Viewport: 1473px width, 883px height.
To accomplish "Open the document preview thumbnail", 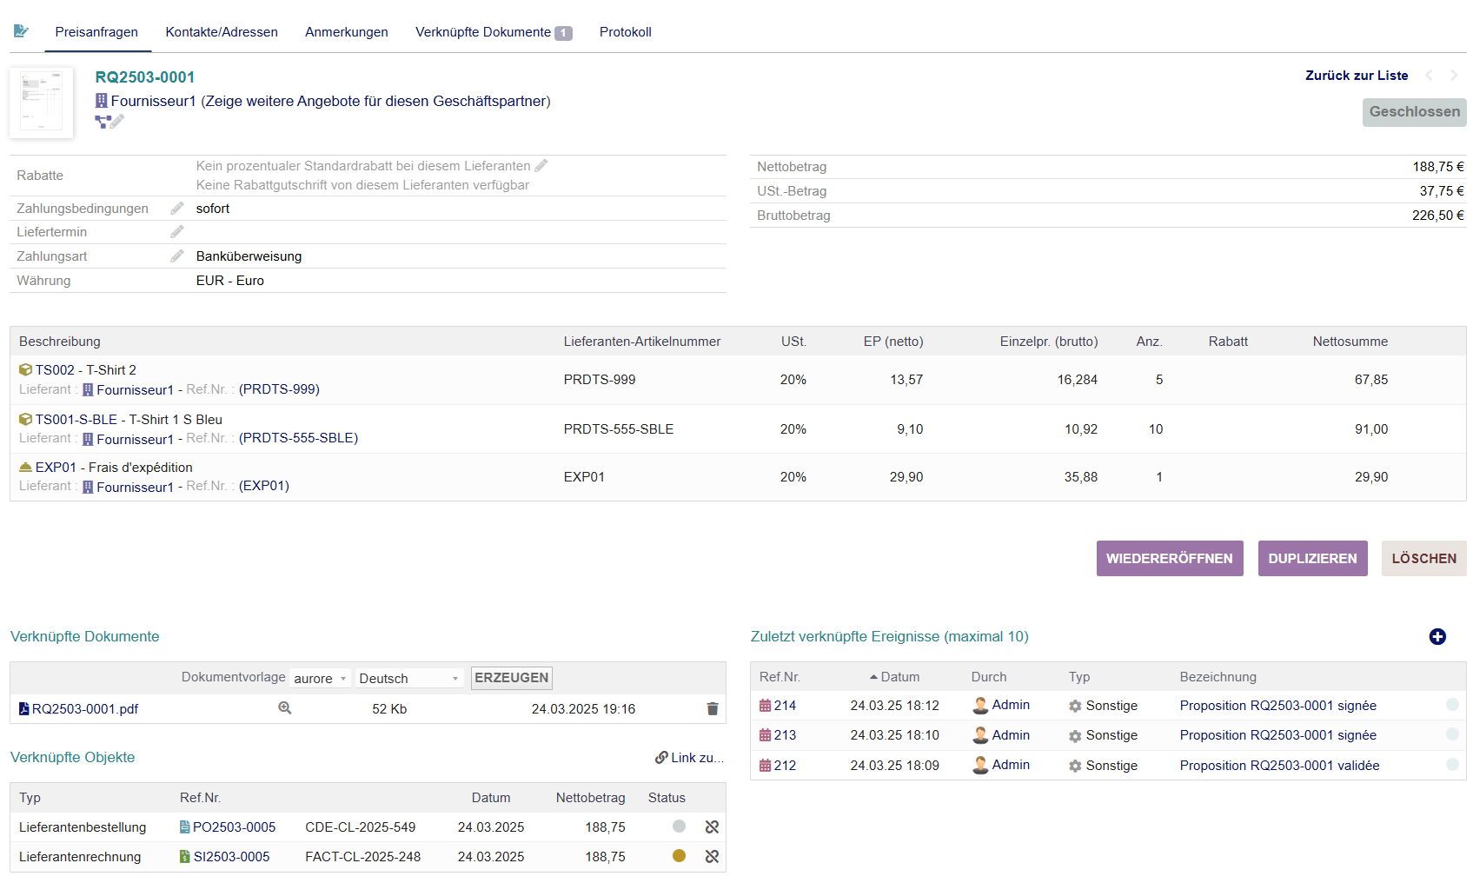I will click(x=42, y=103).
